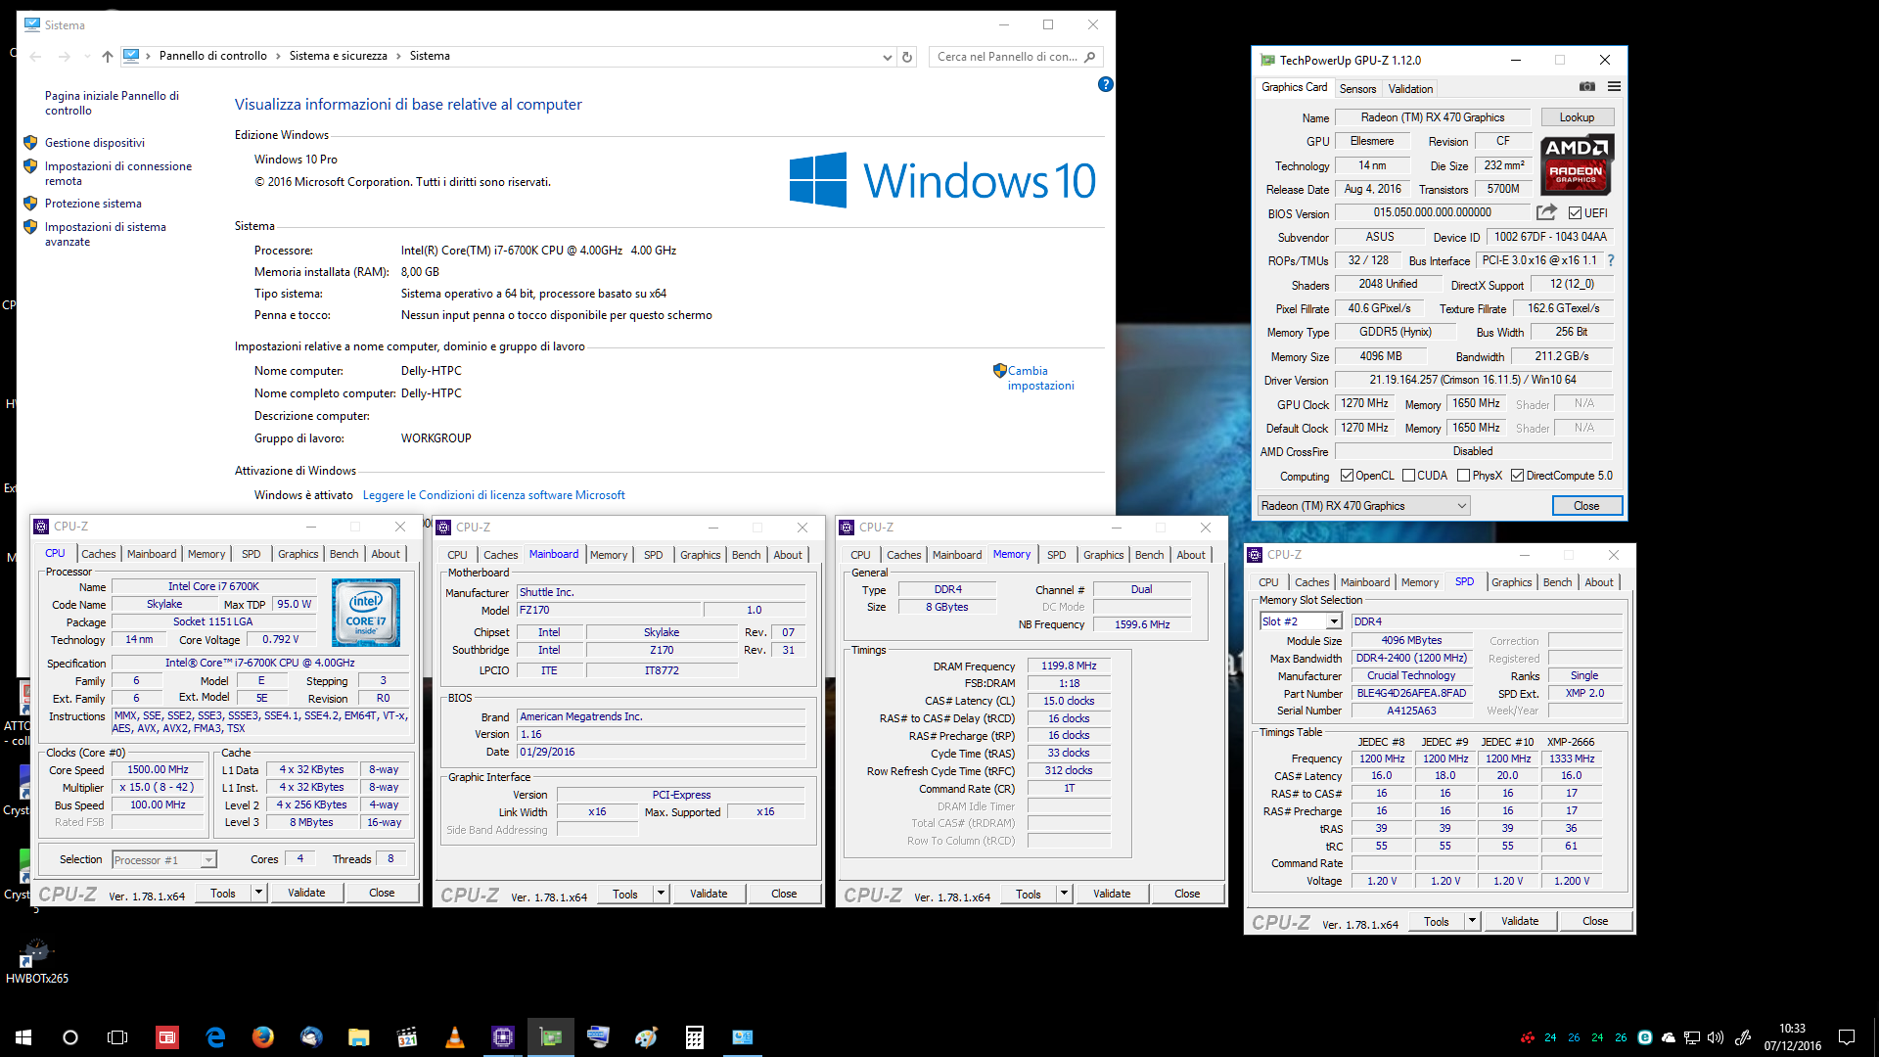Switch to GPU-Z via its taskbar icon
The image size is (1879, 1057).
(x=551, y=1037)
